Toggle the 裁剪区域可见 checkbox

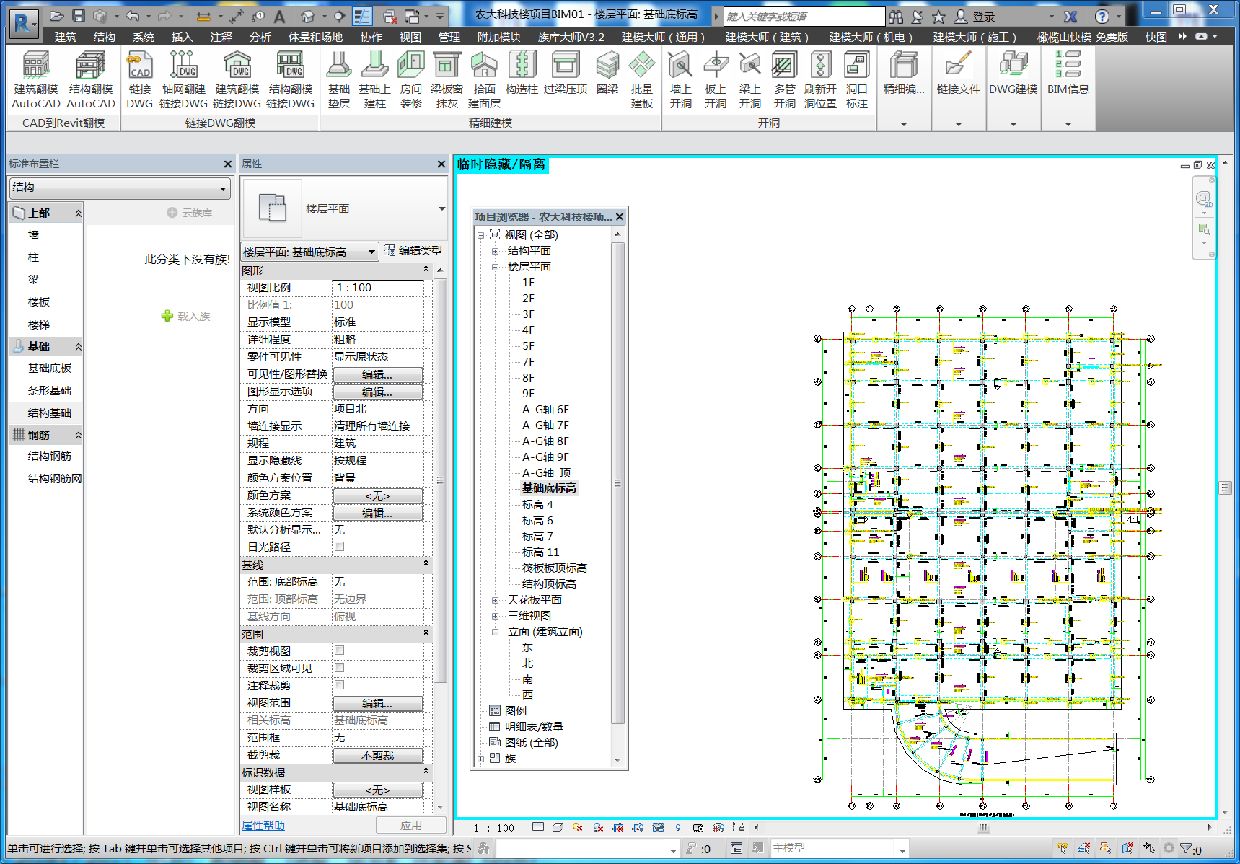point(339,668)
